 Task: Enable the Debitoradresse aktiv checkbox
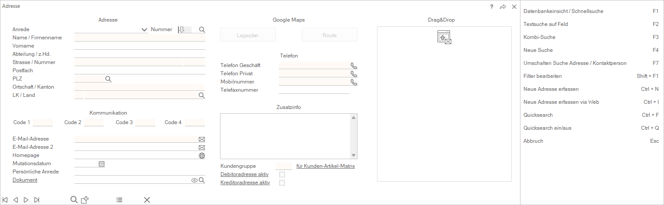282,175
